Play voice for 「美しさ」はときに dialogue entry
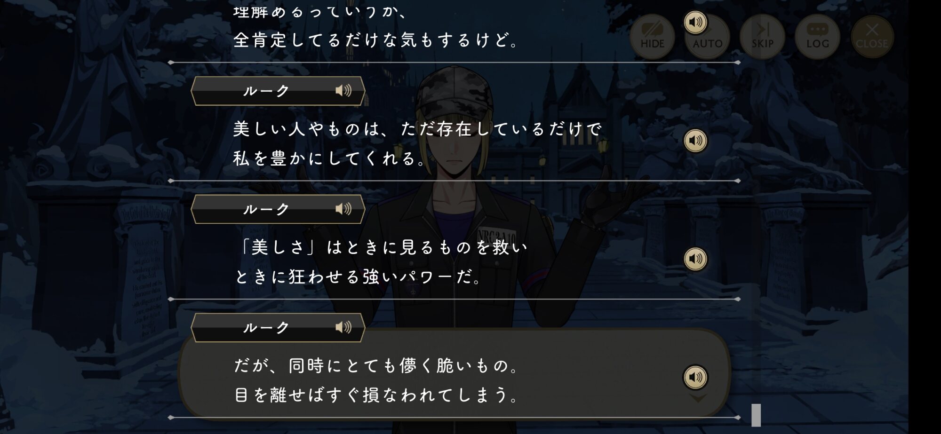Image resolution: width=941 pixels, height=434 pixels. tap(695, 259)
